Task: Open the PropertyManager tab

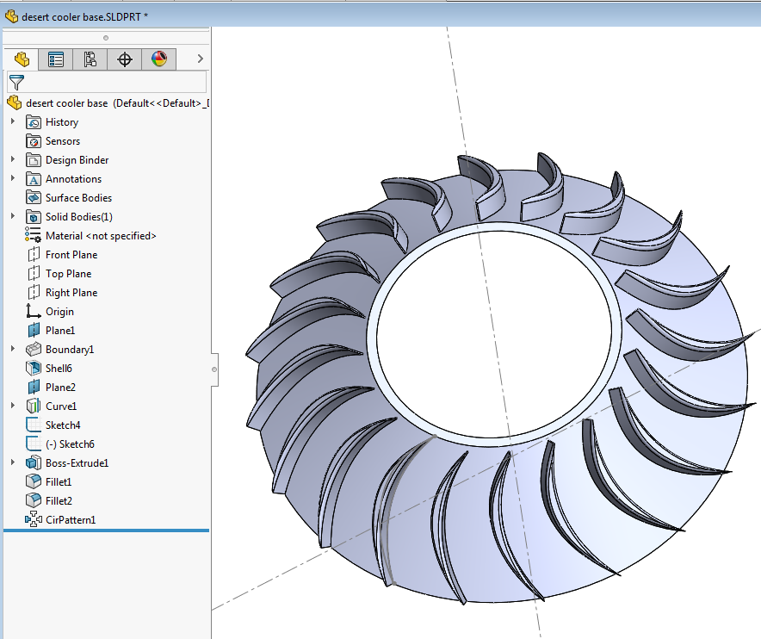Action: [x=56, y=59]
